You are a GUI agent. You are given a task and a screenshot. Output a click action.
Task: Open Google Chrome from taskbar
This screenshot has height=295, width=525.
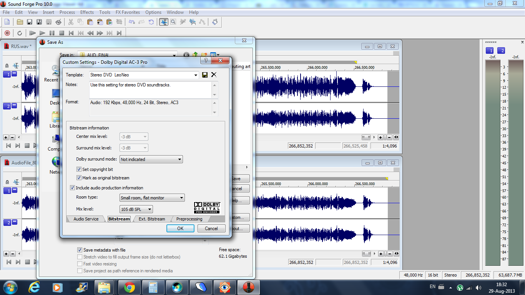tap(129, 287)
